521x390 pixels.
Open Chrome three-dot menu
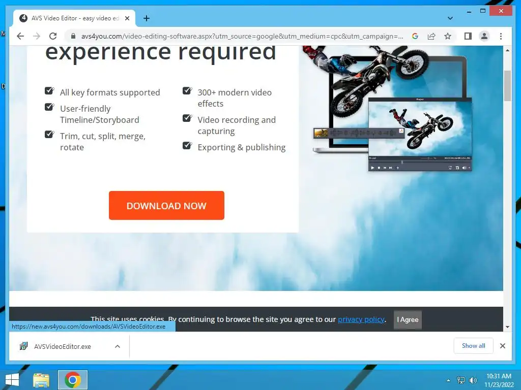pyautogui.click(x=501, y=36)
